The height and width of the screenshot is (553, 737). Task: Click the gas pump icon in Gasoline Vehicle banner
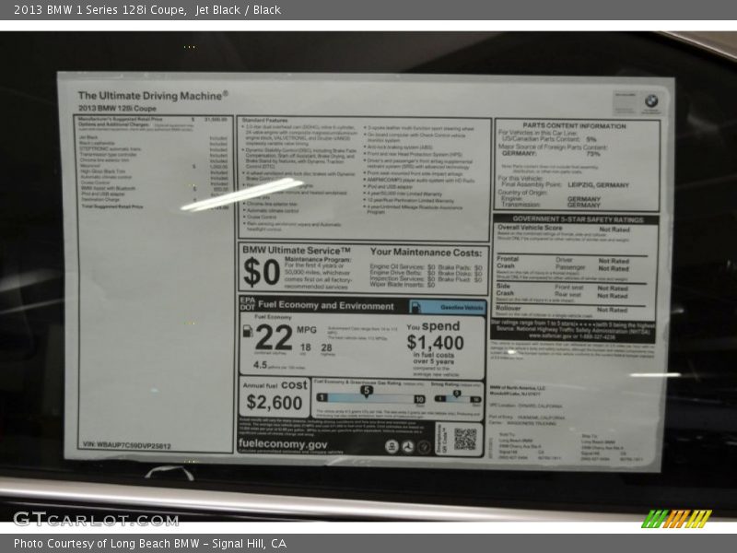click(x=415, y=307)
